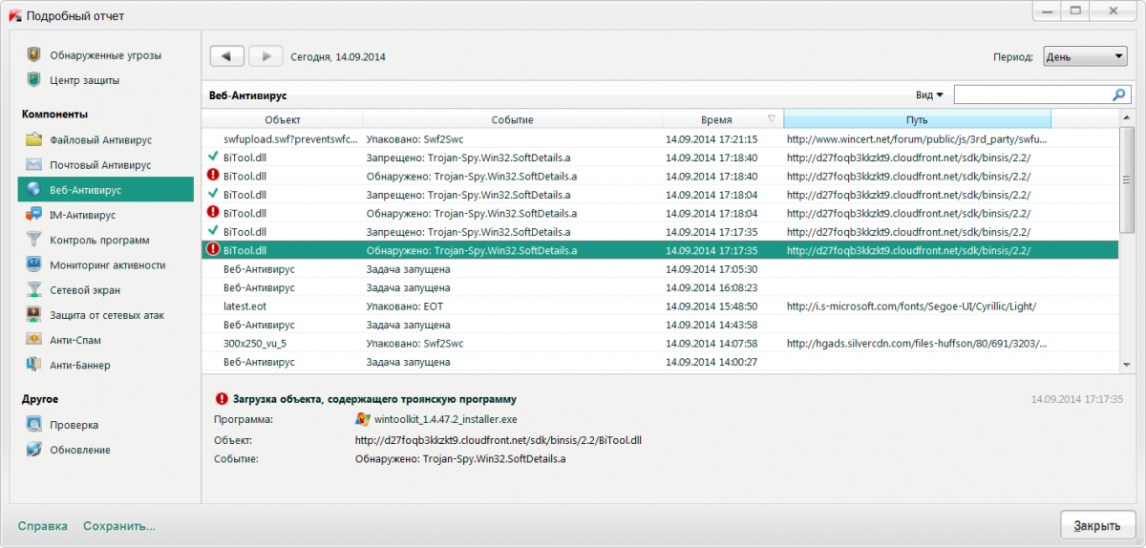Viewport: 1146px width, 548px height.
Task: Select Файловый Антивирус component
Action: pos(100,140)
